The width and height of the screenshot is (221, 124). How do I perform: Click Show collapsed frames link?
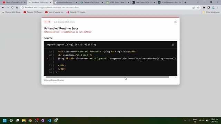tap(54, 80)
